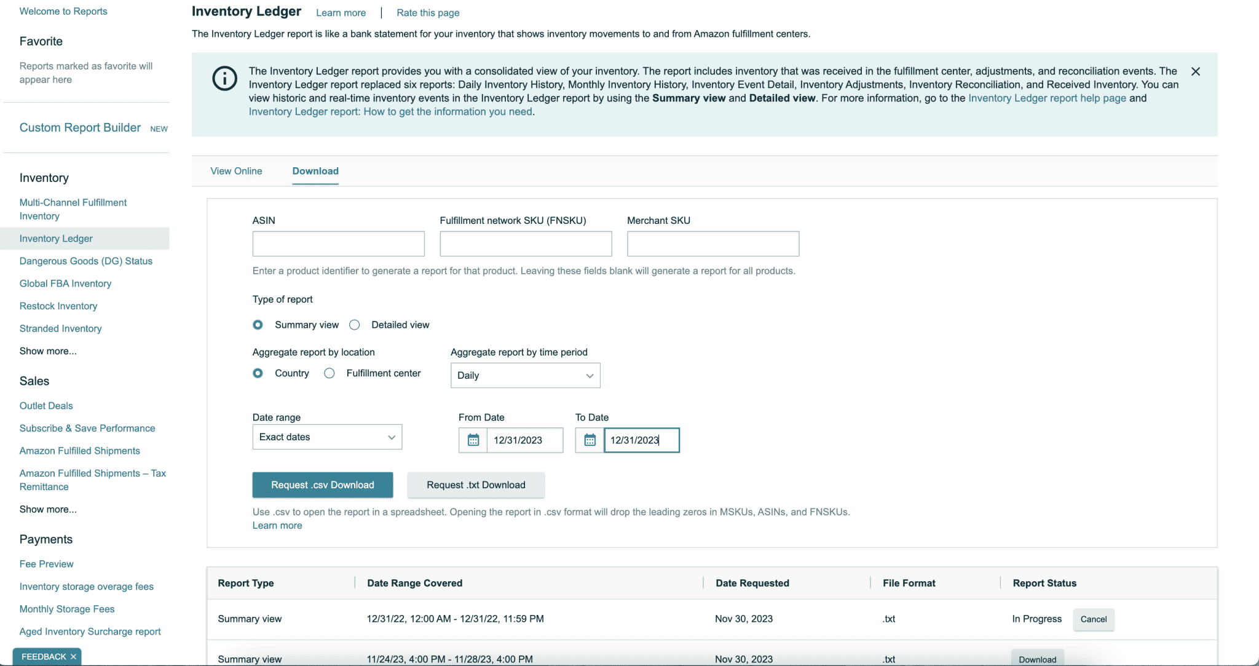
Task: Click Rate this page
Action: pos(427,12)
